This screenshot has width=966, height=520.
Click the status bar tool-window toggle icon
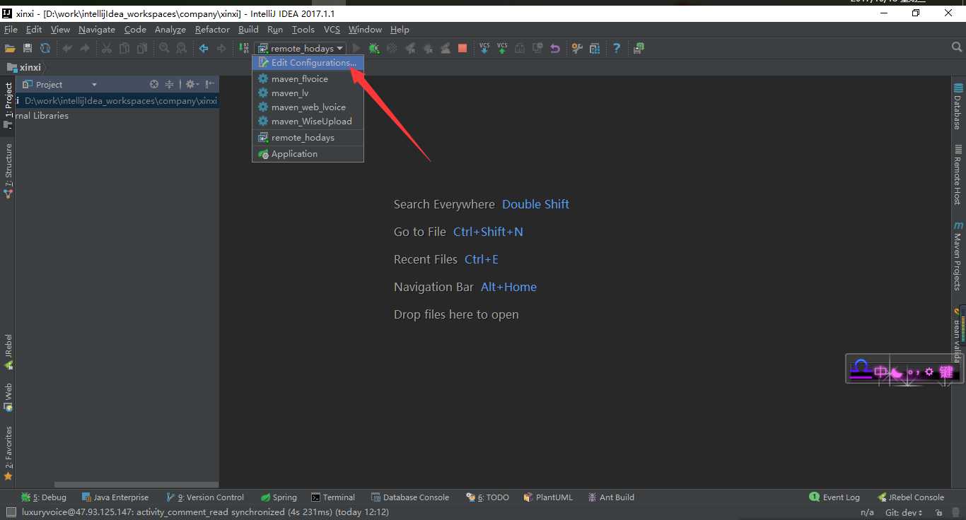click(10, 512)
